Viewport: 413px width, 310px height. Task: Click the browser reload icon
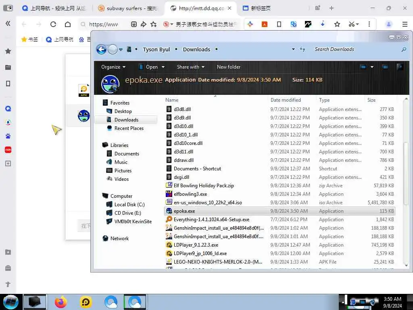click(x=53, y=24)
